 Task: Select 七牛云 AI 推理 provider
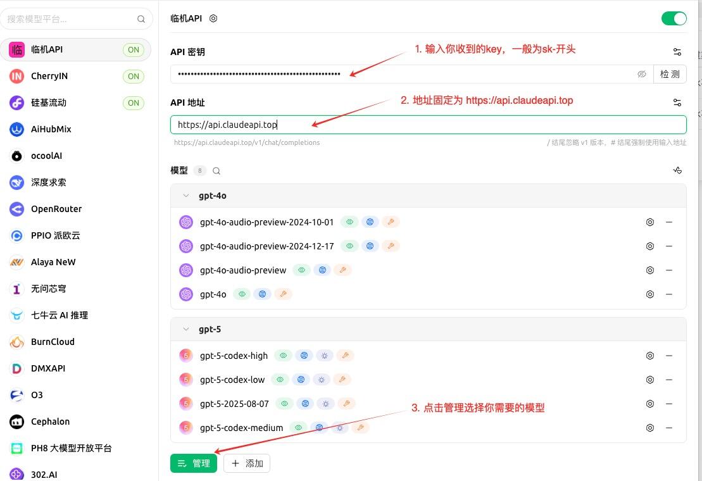pos(75,315)
